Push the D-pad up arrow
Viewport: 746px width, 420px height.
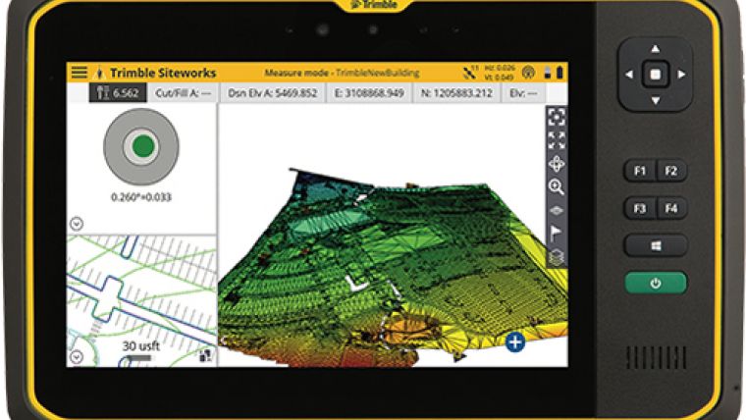pyautogui.click(x=655, y=48)
